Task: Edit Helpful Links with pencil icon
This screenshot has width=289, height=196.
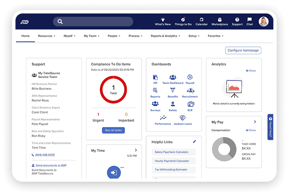Action: tap(194, 142)
